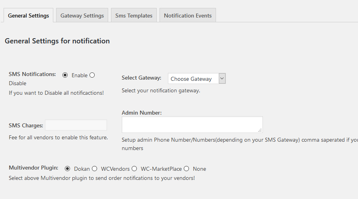Go to the Notification Events tab
The width and height of the screenshot is (358, 199).
click(x=188, y=16)
